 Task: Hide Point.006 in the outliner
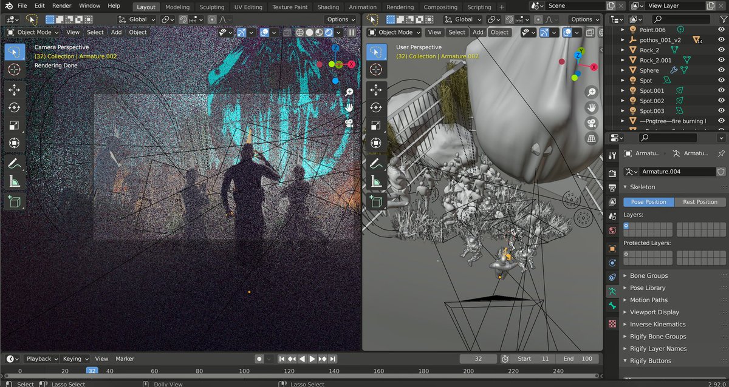pyautogui.click(x=721, y=29)
